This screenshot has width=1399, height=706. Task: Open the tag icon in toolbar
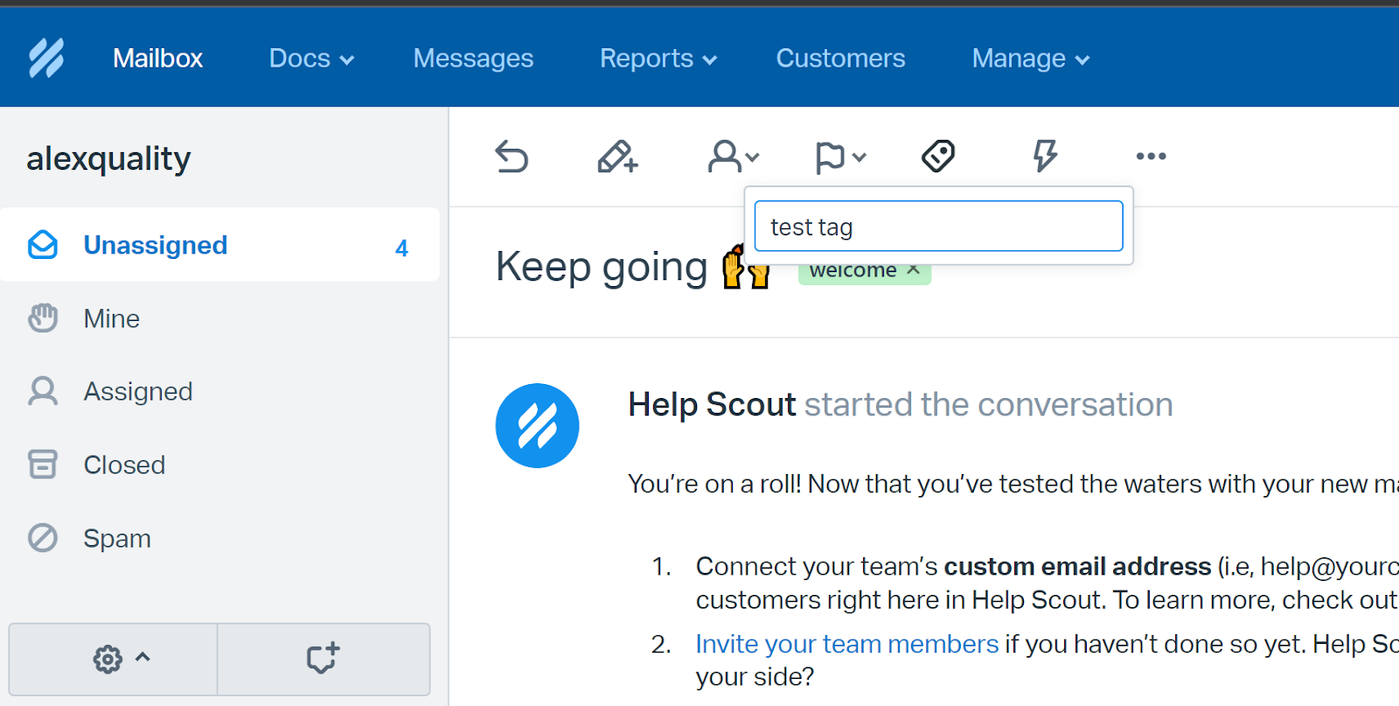coord(938,156)
